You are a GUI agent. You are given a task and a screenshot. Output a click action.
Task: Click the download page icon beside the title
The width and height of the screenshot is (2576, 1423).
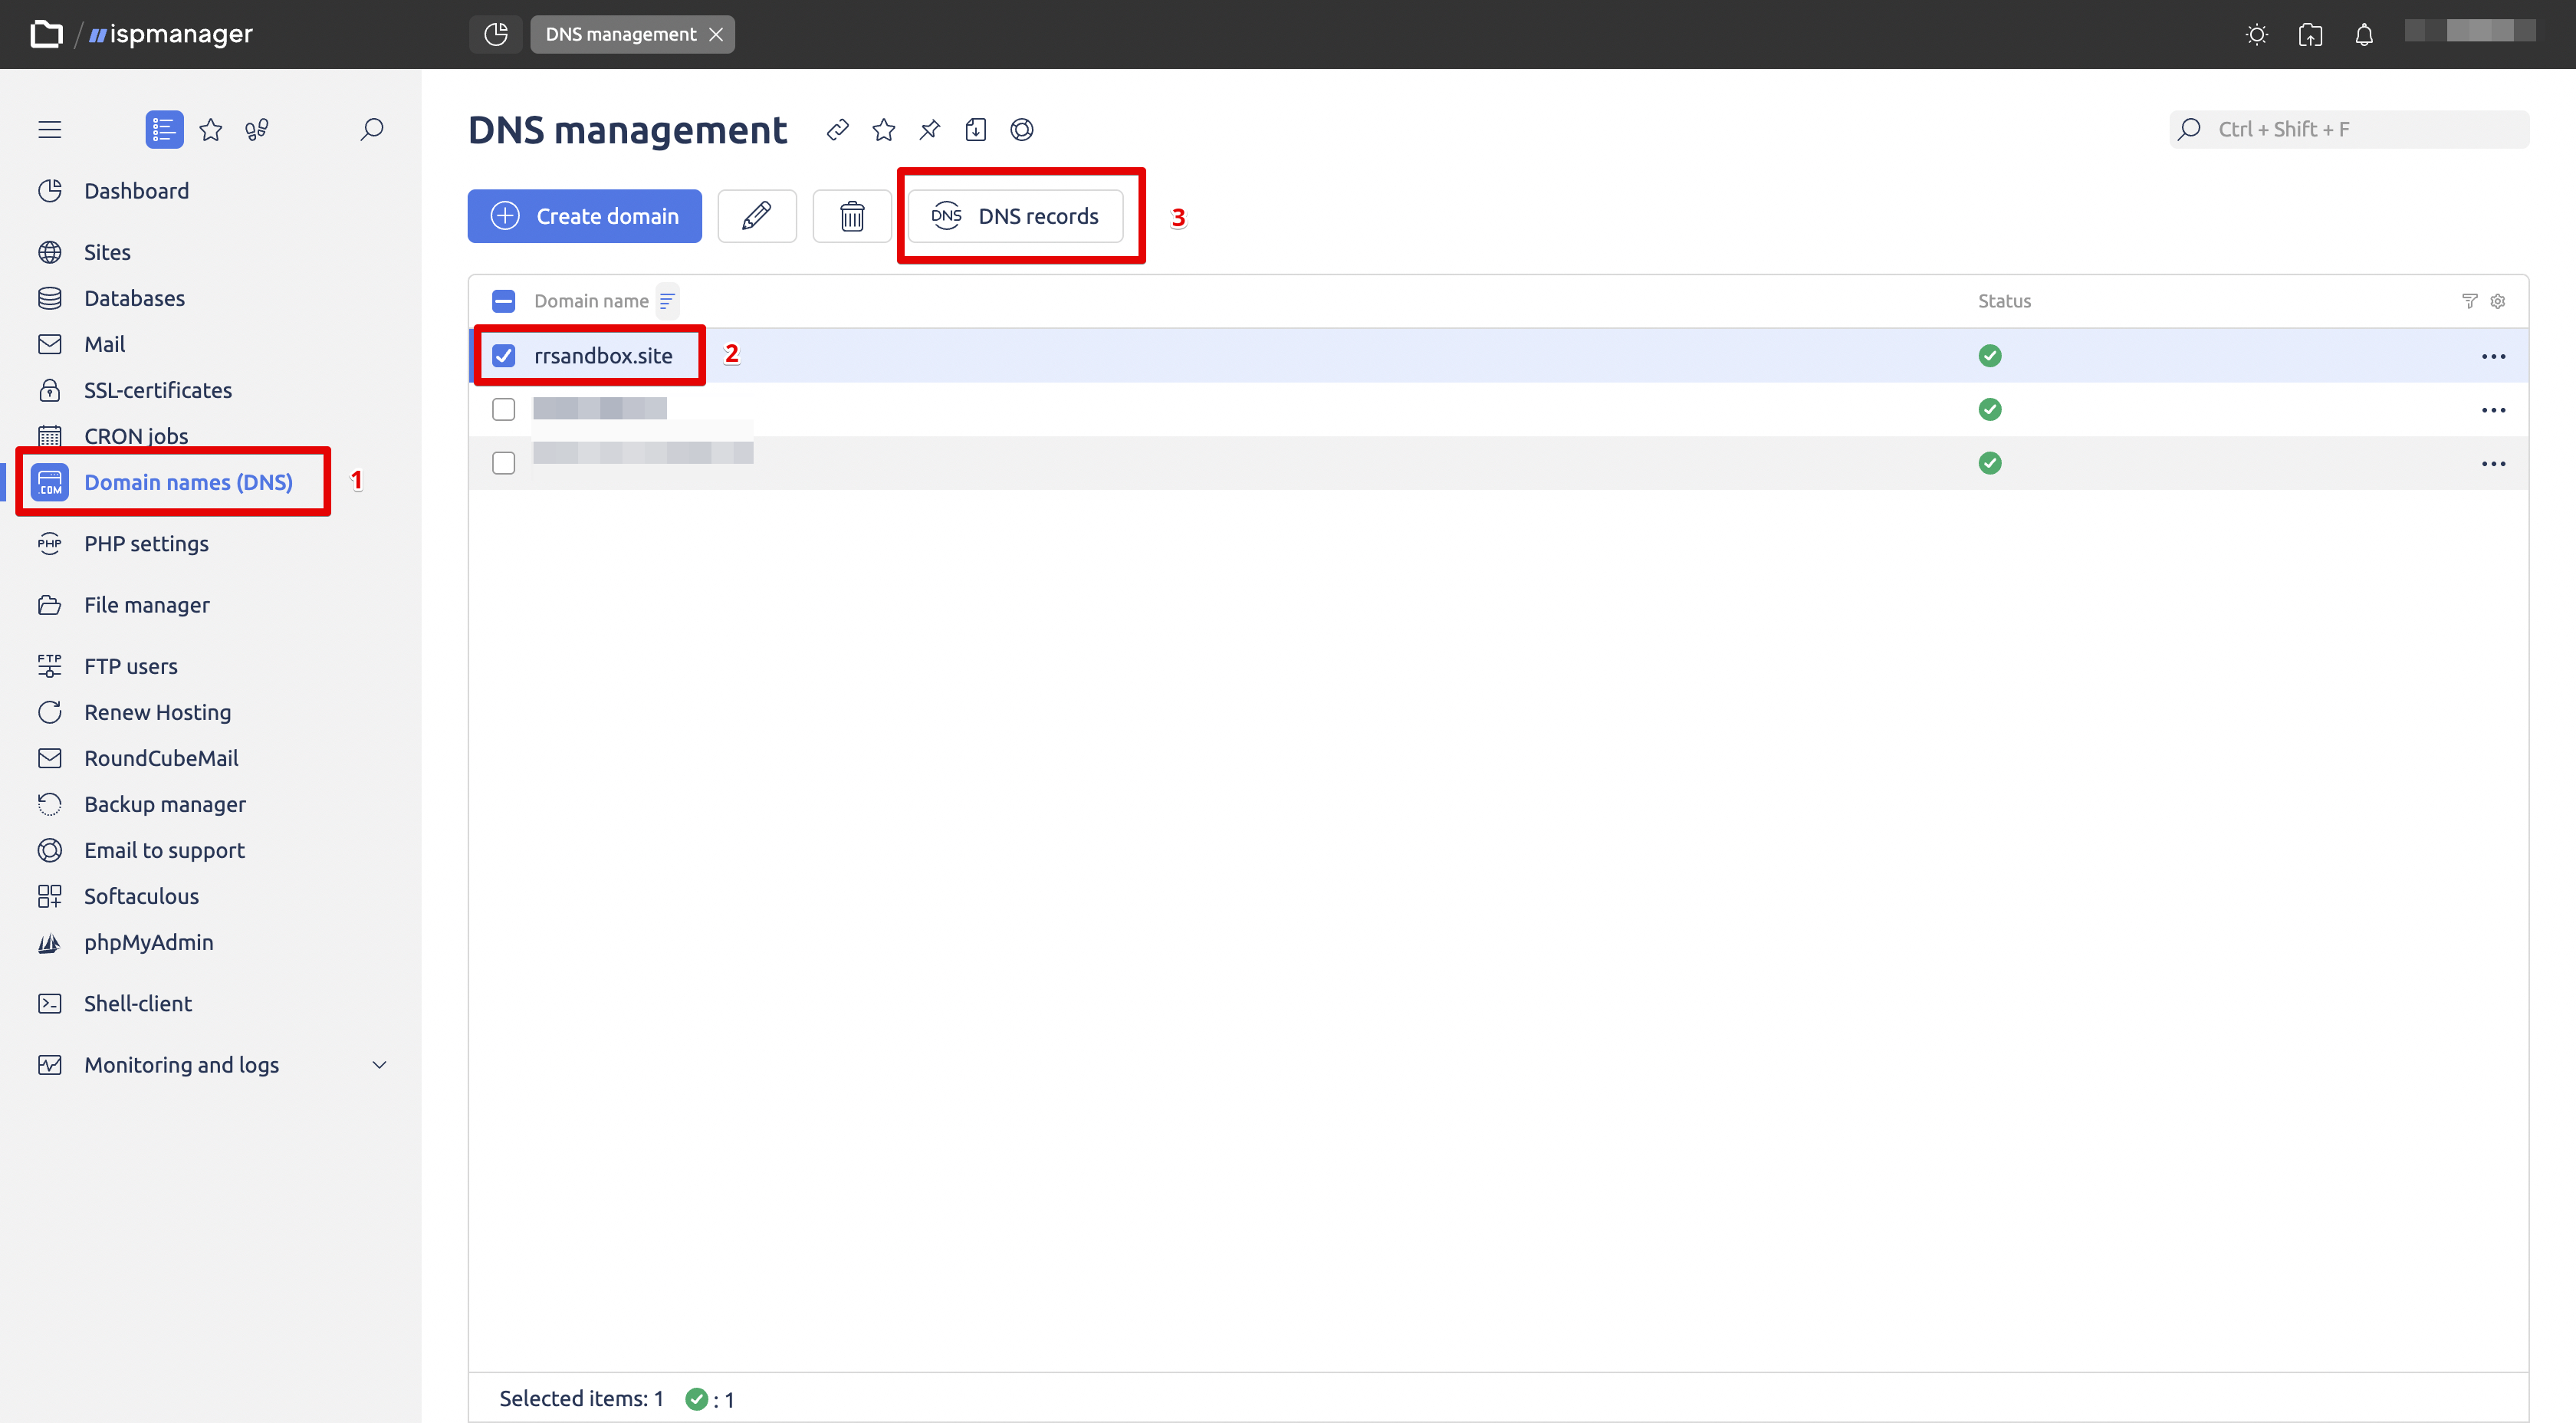(976, 129)
